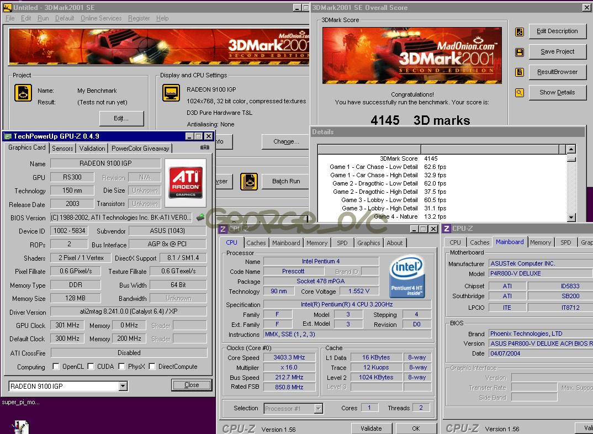593x434 pixels.
Task: Open the RADEON 9100 IGP card dropdown
Action: (x=123, y=386)
